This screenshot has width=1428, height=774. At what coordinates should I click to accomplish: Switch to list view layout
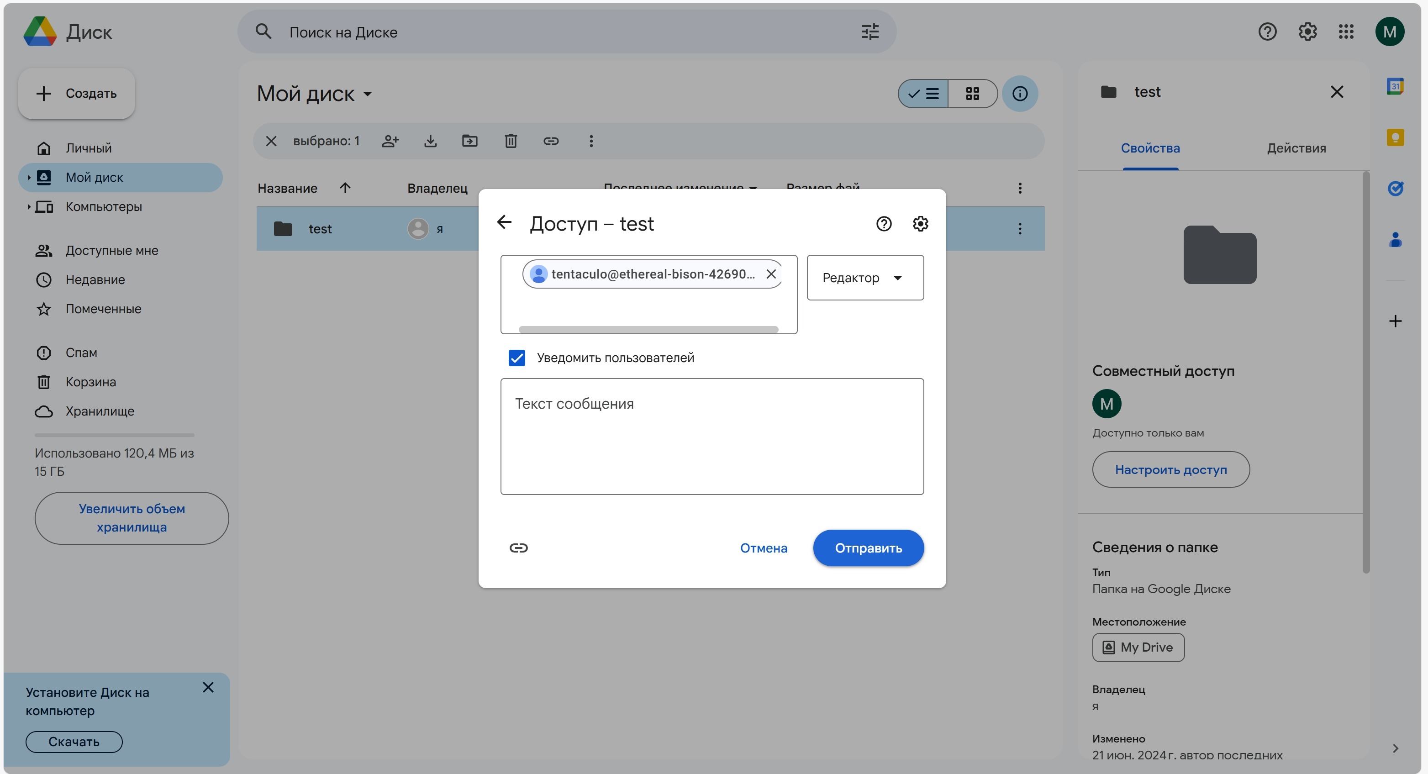coord(923,94)
